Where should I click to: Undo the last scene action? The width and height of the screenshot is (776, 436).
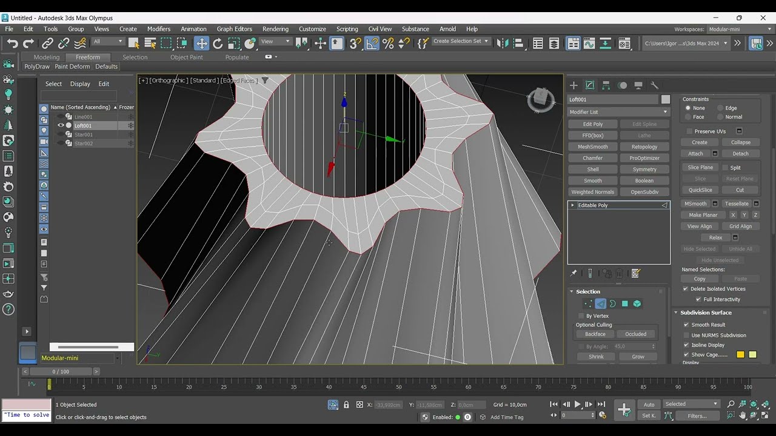pos(12,43)
